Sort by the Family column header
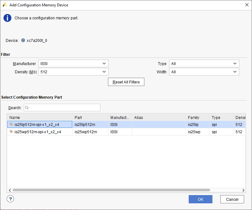 coord(197,117)
